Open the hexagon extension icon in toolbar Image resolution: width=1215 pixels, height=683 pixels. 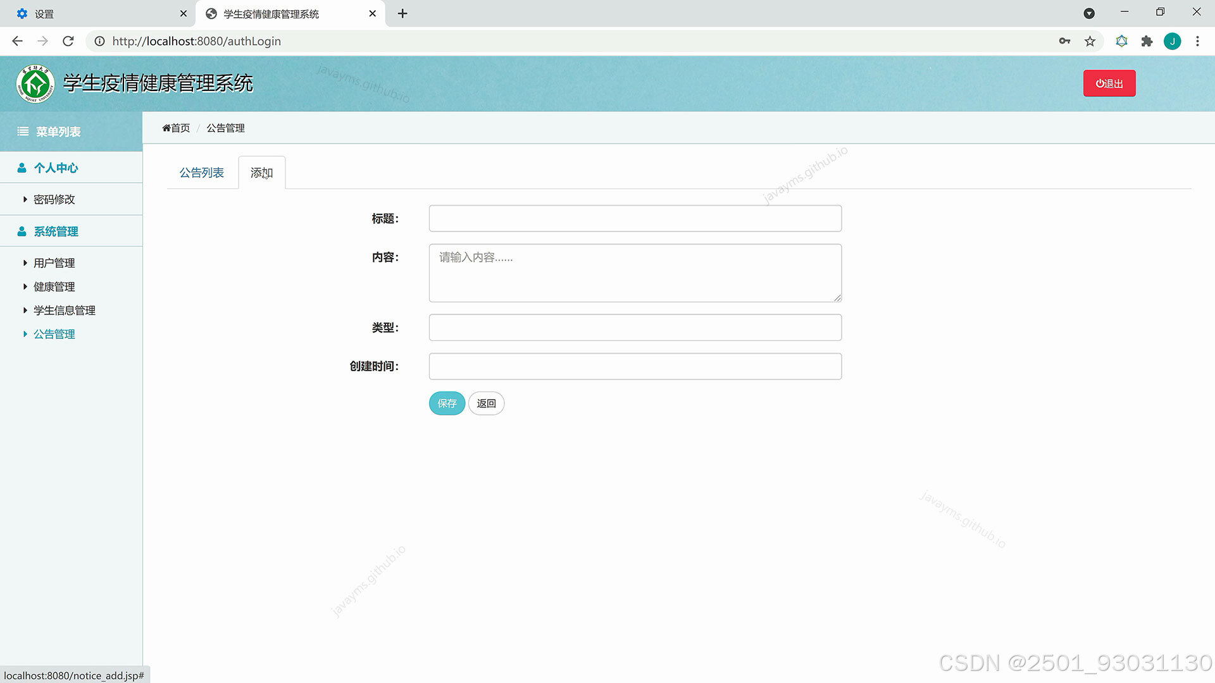[1121, 41]
